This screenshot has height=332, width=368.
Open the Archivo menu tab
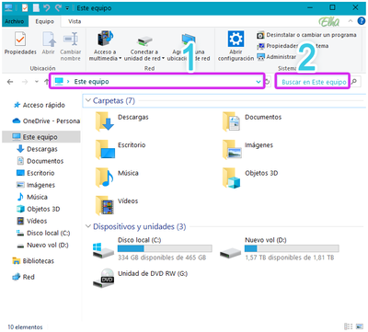(15, 21)
